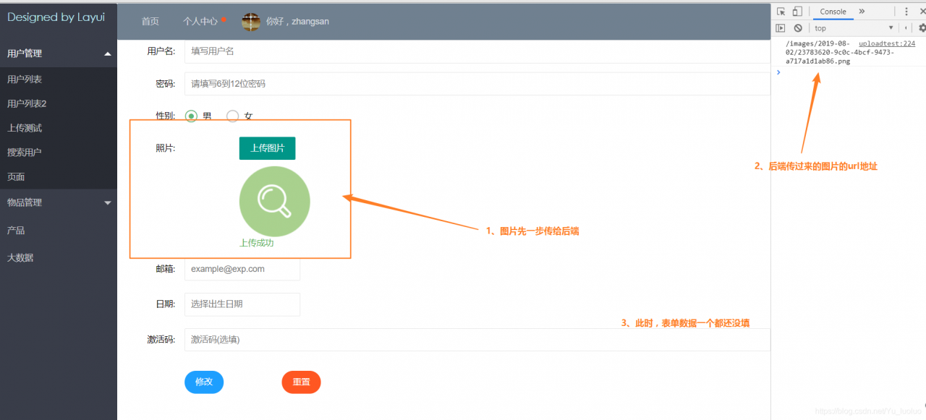Click the Designed by Layui logo
Viewport: 926px width, 420px height.
(x=56, y=17)
